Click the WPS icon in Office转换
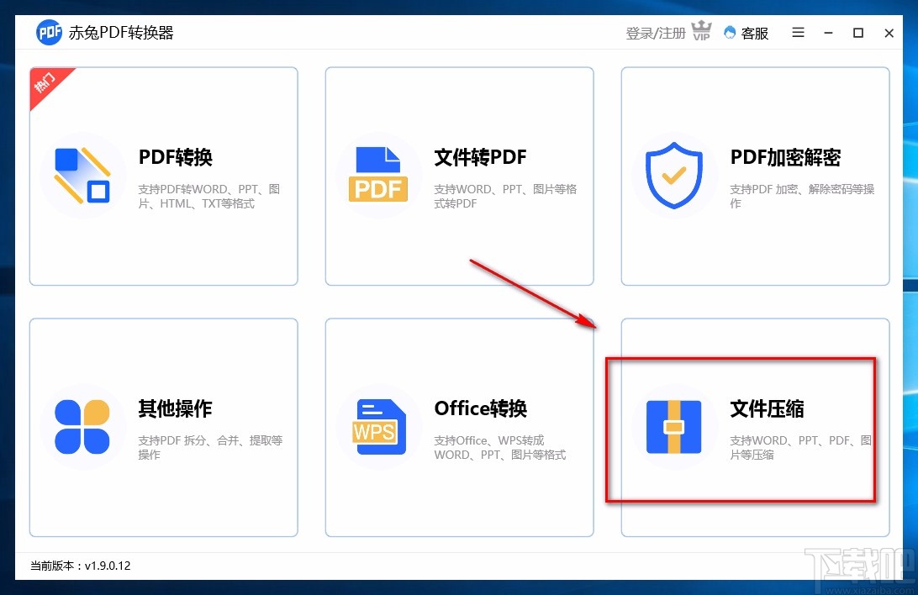Screen dimensions: 918x595 click(x=378, y=427)
